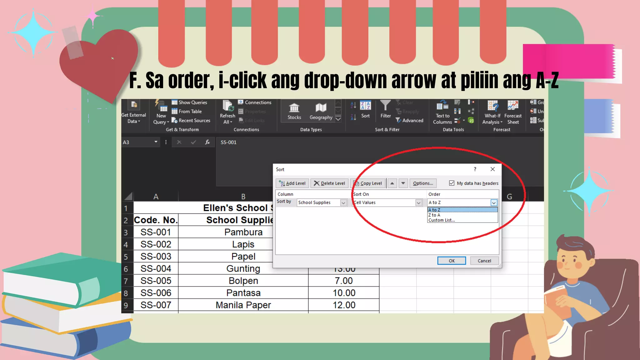The height and width of the screenshot is (360, 640).
Task: Select Custom List option
Action: [442, 220]
